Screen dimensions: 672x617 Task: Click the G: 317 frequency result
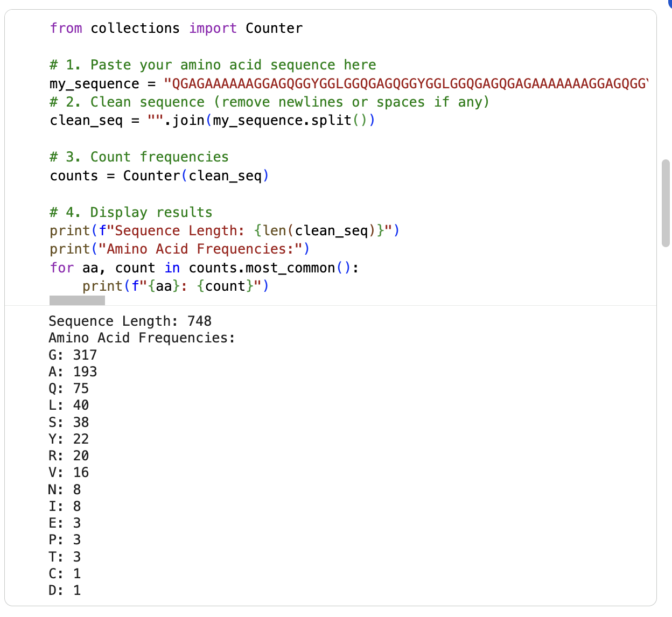(72, 355)
